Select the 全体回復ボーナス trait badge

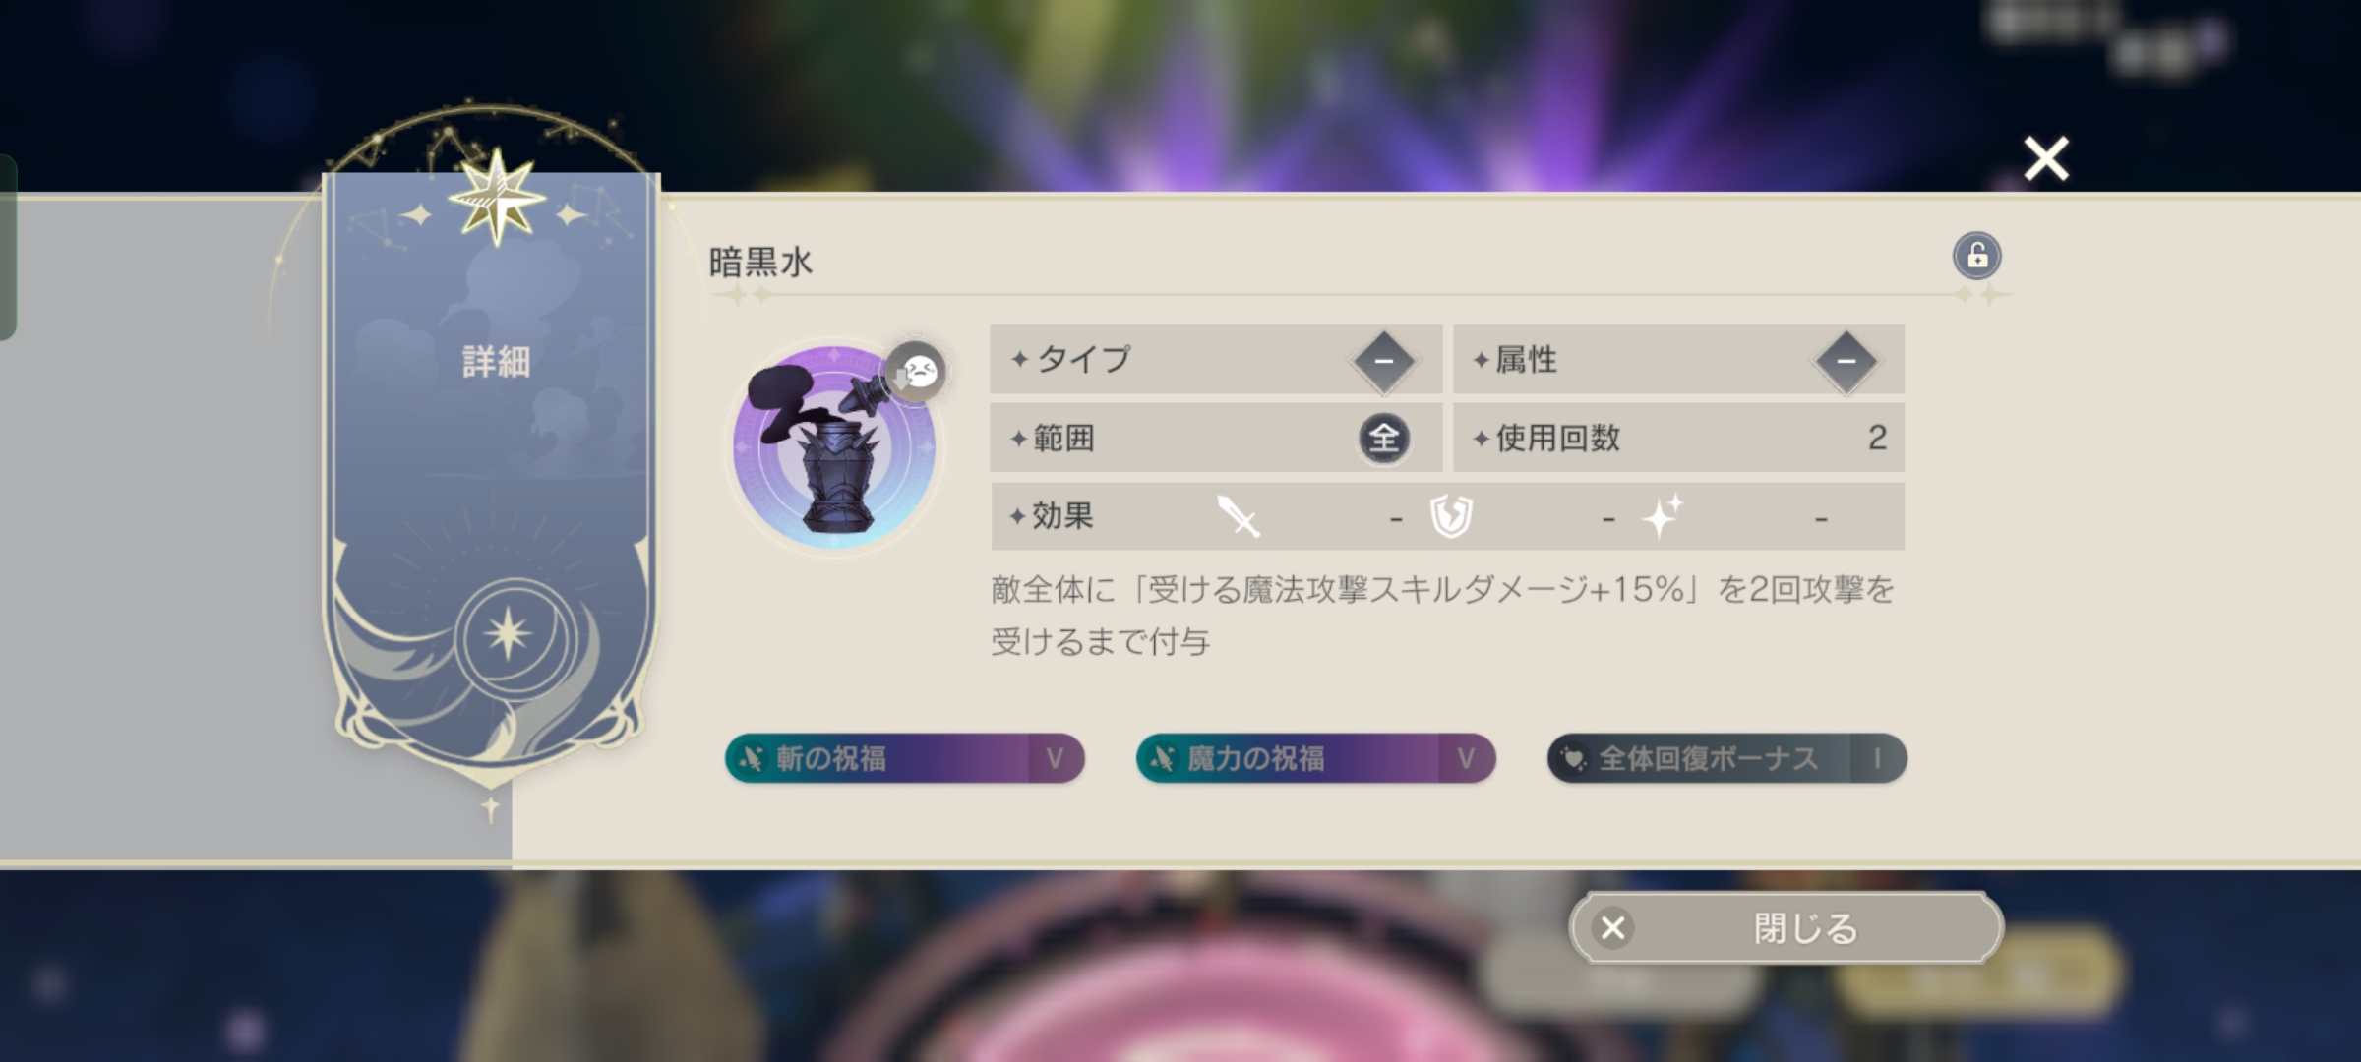tap(1727, 758)
